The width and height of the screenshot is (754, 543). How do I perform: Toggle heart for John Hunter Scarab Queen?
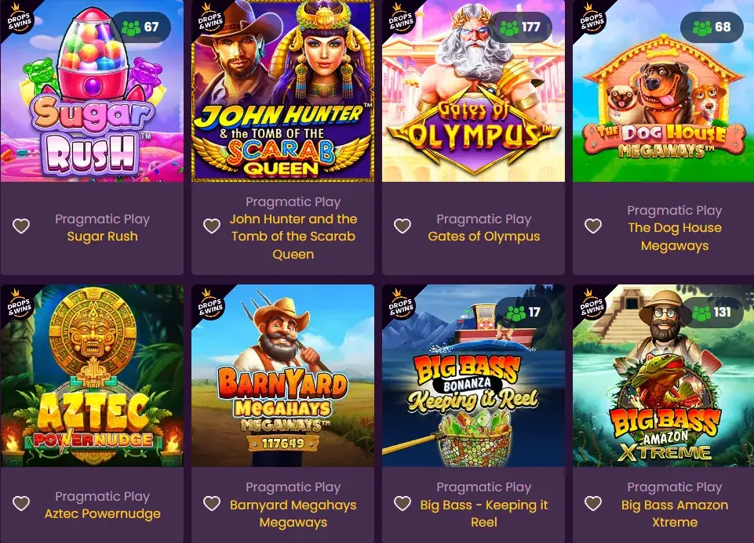tap(212, 226)
